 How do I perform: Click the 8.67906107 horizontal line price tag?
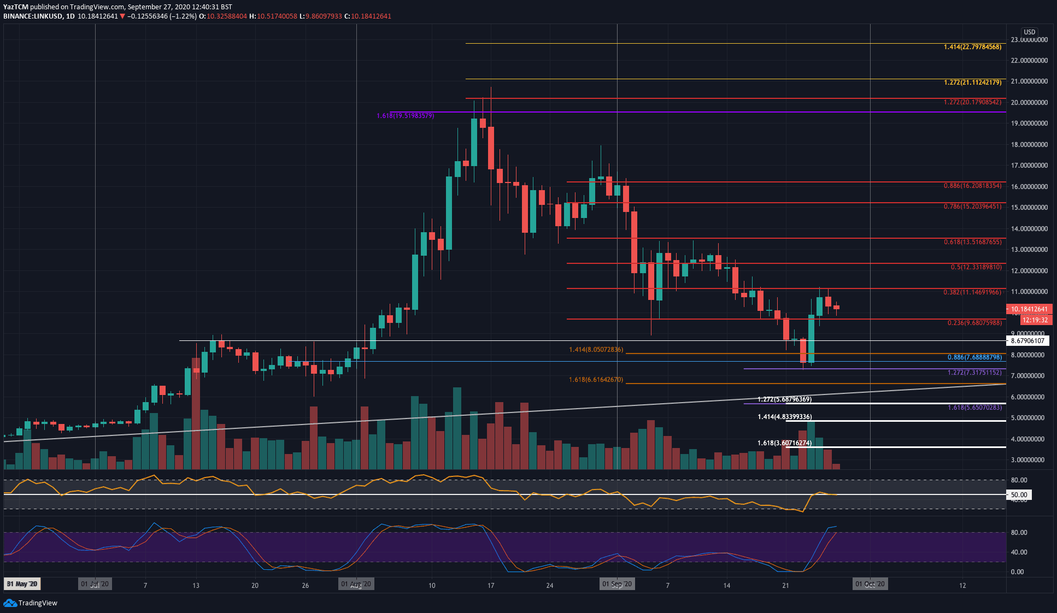[x=1027, y=341]
